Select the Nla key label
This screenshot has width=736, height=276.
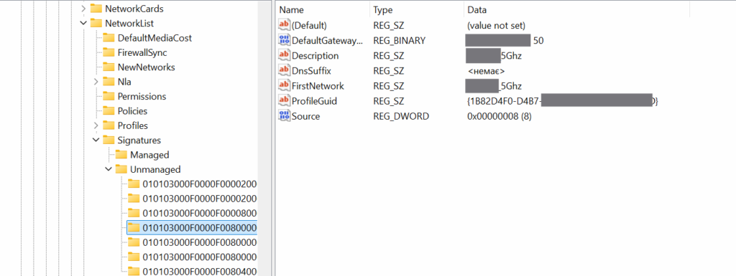[x=124, y=82]
